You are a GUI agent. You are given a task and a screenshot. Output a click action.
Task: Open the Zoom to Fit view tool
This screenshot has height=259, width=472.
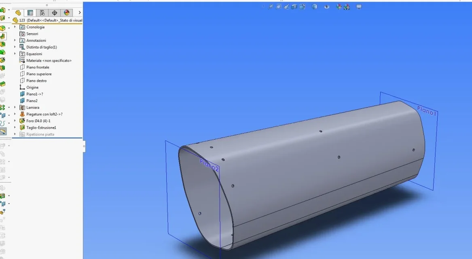pyautogui.click(x=271, y=6)
